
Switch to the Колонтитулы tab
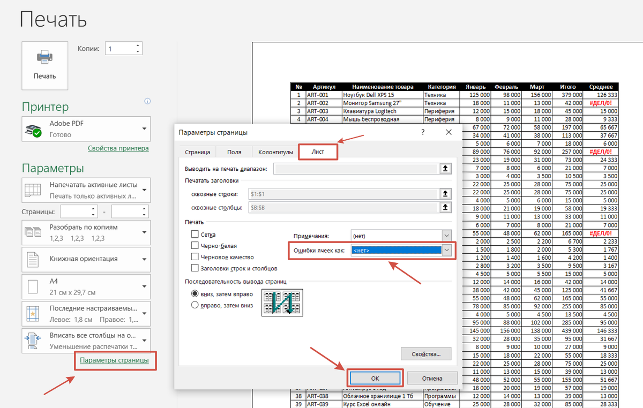click(275, 152)
